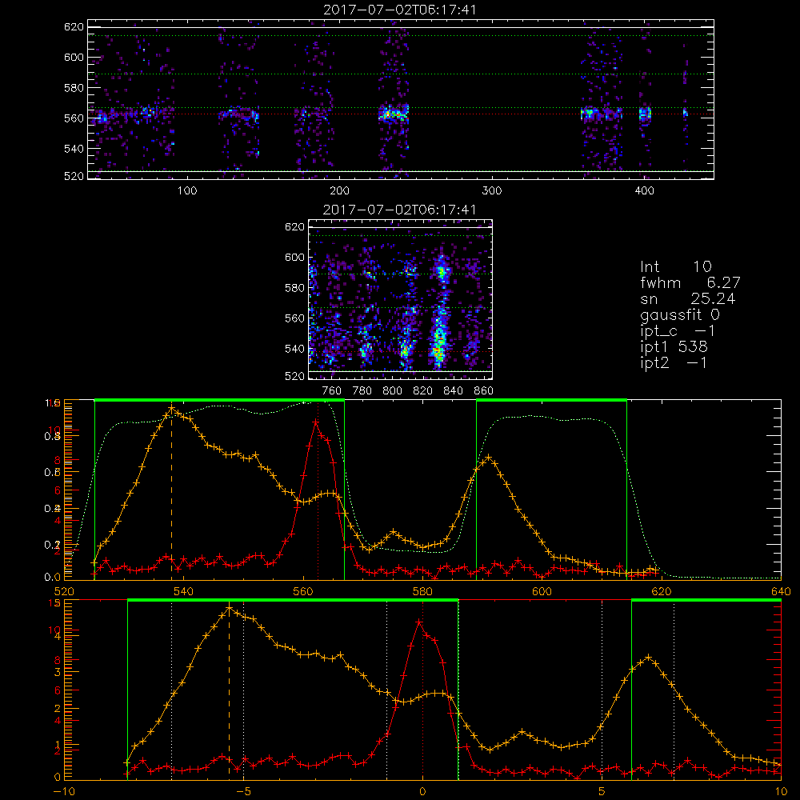Click the -10 x-axis label of the bottom plot
800x800 pixels.
click(64, 792)
